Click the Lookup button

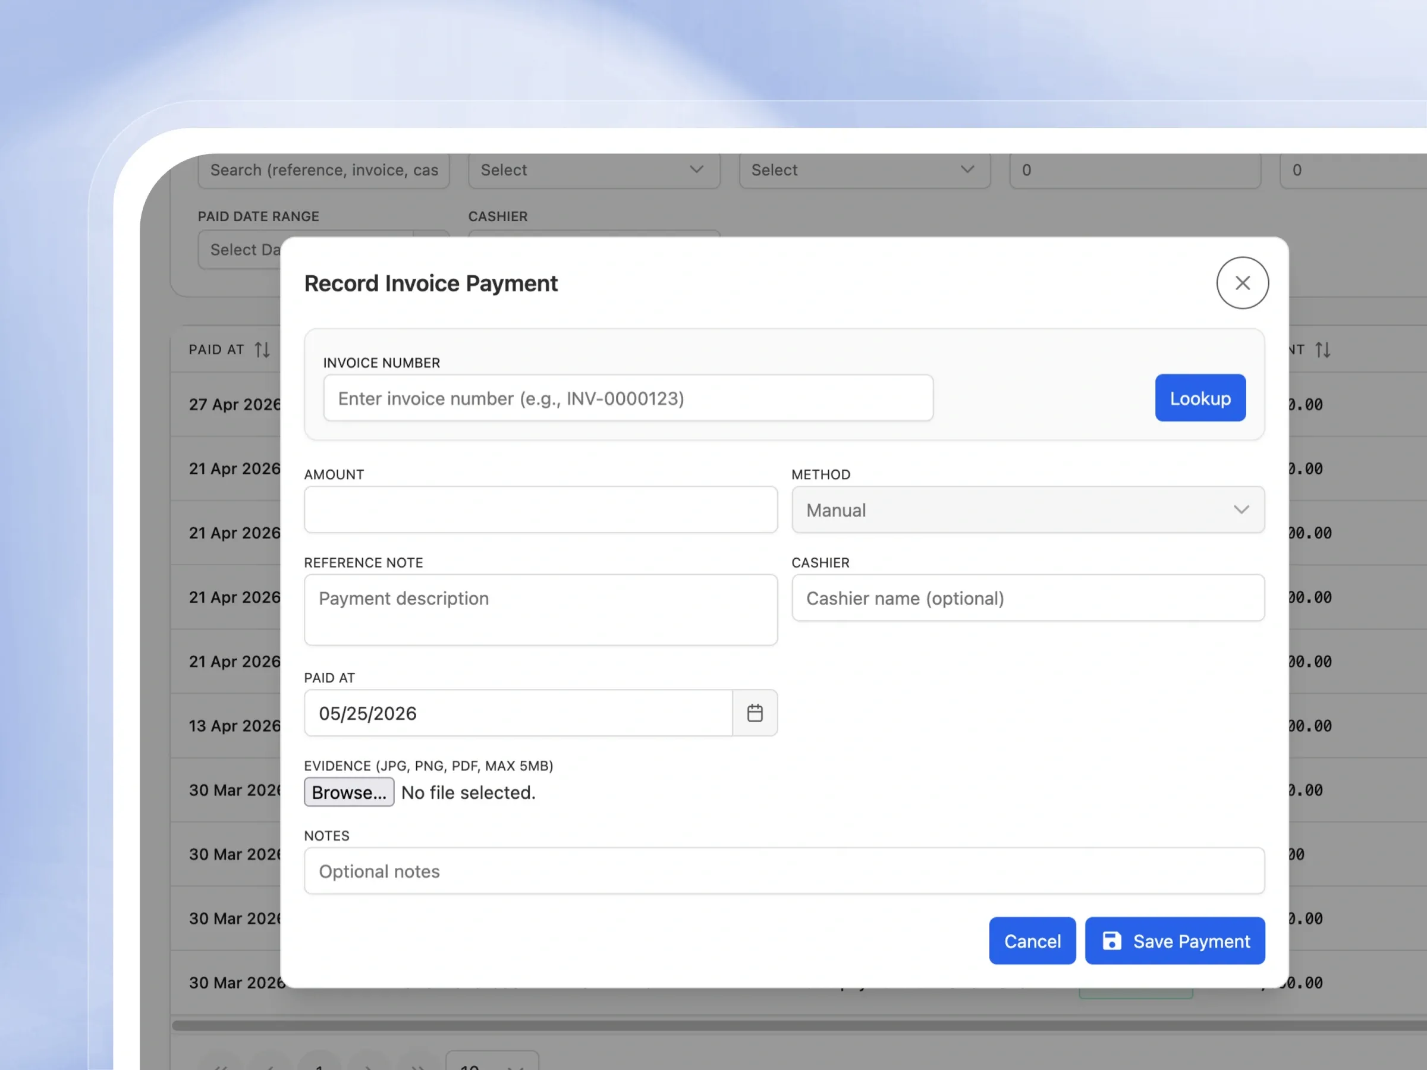(1200, 398)
